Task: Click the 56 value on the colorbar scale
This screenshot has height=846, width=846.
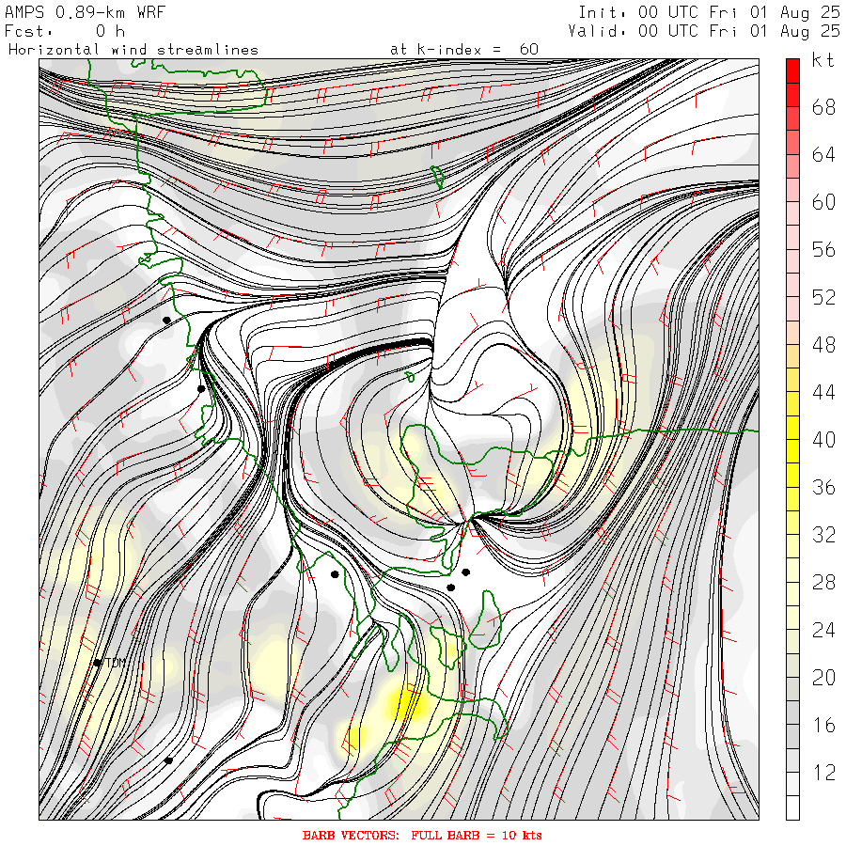Action: [823, 250]
